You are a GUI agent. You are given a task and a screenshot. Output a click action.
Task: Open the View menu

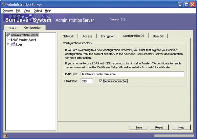[x=27, y=11]
